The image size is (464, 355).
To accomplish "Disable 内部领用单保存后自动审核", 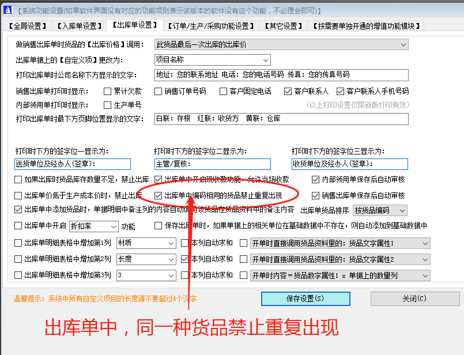I will [x=316, y=179].
